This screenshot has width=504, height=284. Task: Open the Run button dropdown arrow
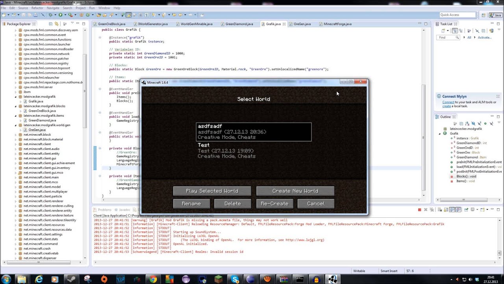[x=65, y=15]
